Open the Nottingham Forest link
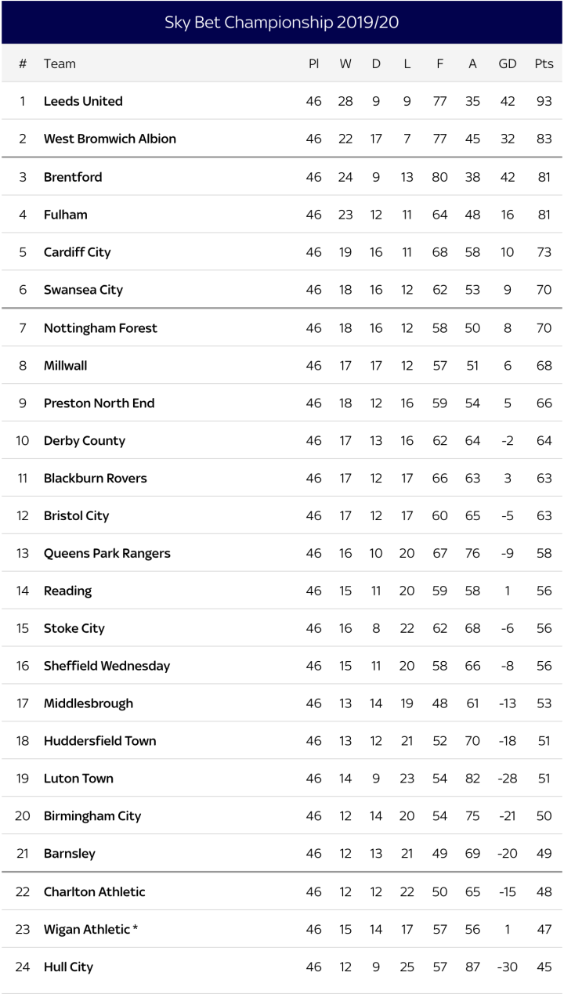Screen dimensions: 564x994 (x=100, y=328)
